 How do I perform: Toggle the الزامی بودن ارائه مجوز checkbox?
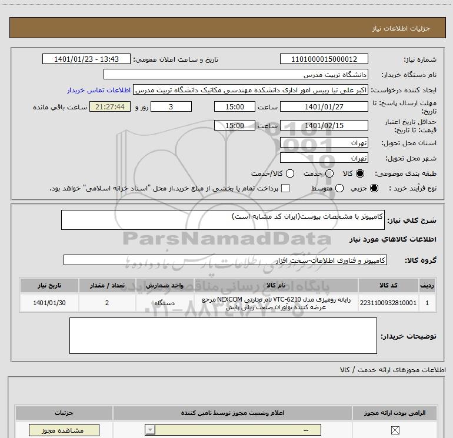[x=395, y=430]
